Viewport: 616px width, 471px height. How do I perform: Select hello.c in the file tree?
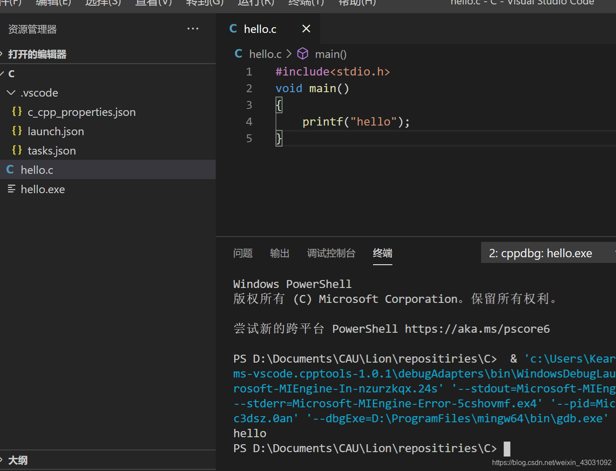pyautogui.click(x=108, y=170)
